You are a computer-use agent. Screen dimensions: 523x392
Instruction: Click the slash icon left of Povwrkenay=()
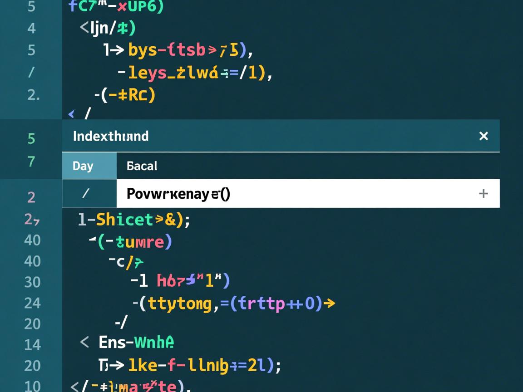tap(86, 194)
